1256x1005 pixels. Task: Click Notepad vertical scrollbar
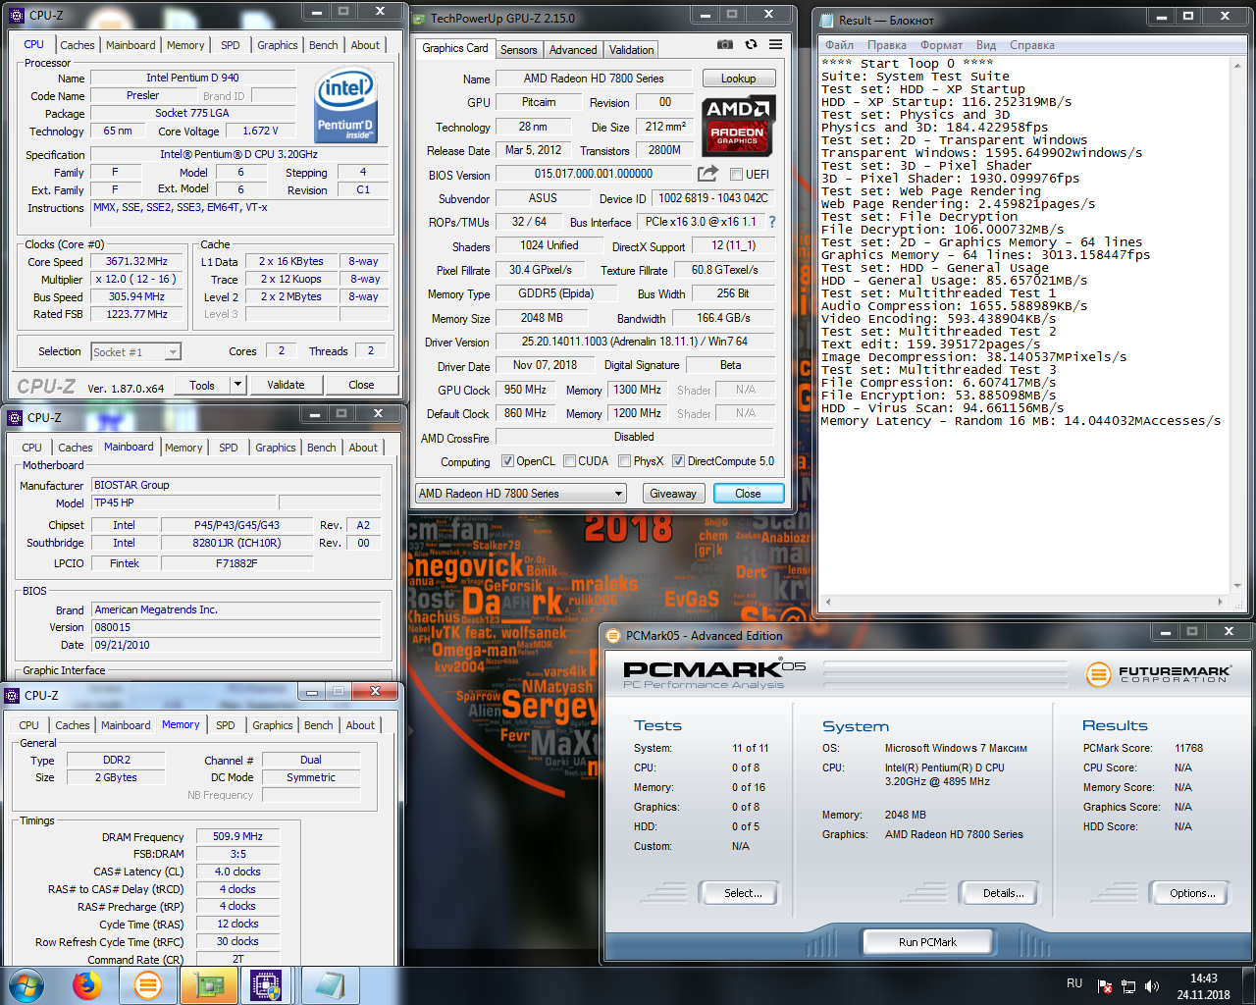1236,324
